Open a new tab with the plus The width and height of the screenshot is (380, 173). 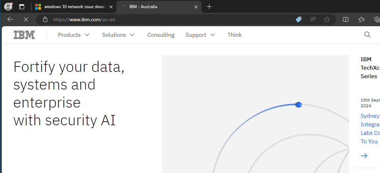(209, 7)
